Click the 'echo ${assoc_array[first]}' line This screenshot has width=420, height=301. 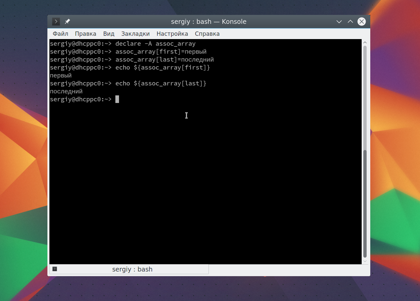click(x=163, y=68)
